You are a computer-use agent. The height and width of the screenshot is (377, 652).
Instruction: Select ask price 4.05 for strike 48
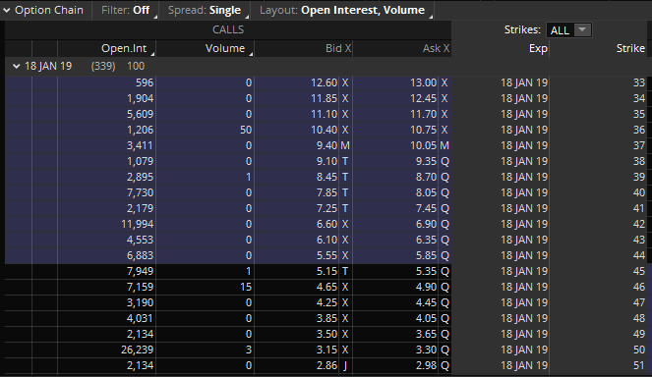pos(426,319)
